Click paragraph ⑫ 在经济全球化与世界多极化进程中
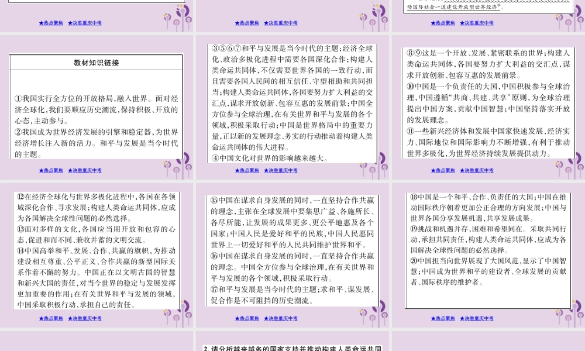The height and width of the screenshot is (351, 585). pos(97,208)
